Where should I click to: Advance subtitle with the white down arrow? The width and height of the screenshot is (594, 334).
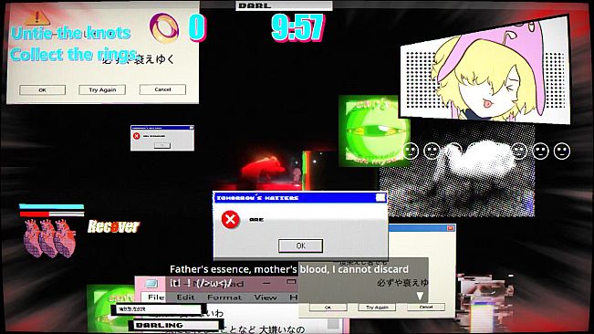[x=420, y=296]
